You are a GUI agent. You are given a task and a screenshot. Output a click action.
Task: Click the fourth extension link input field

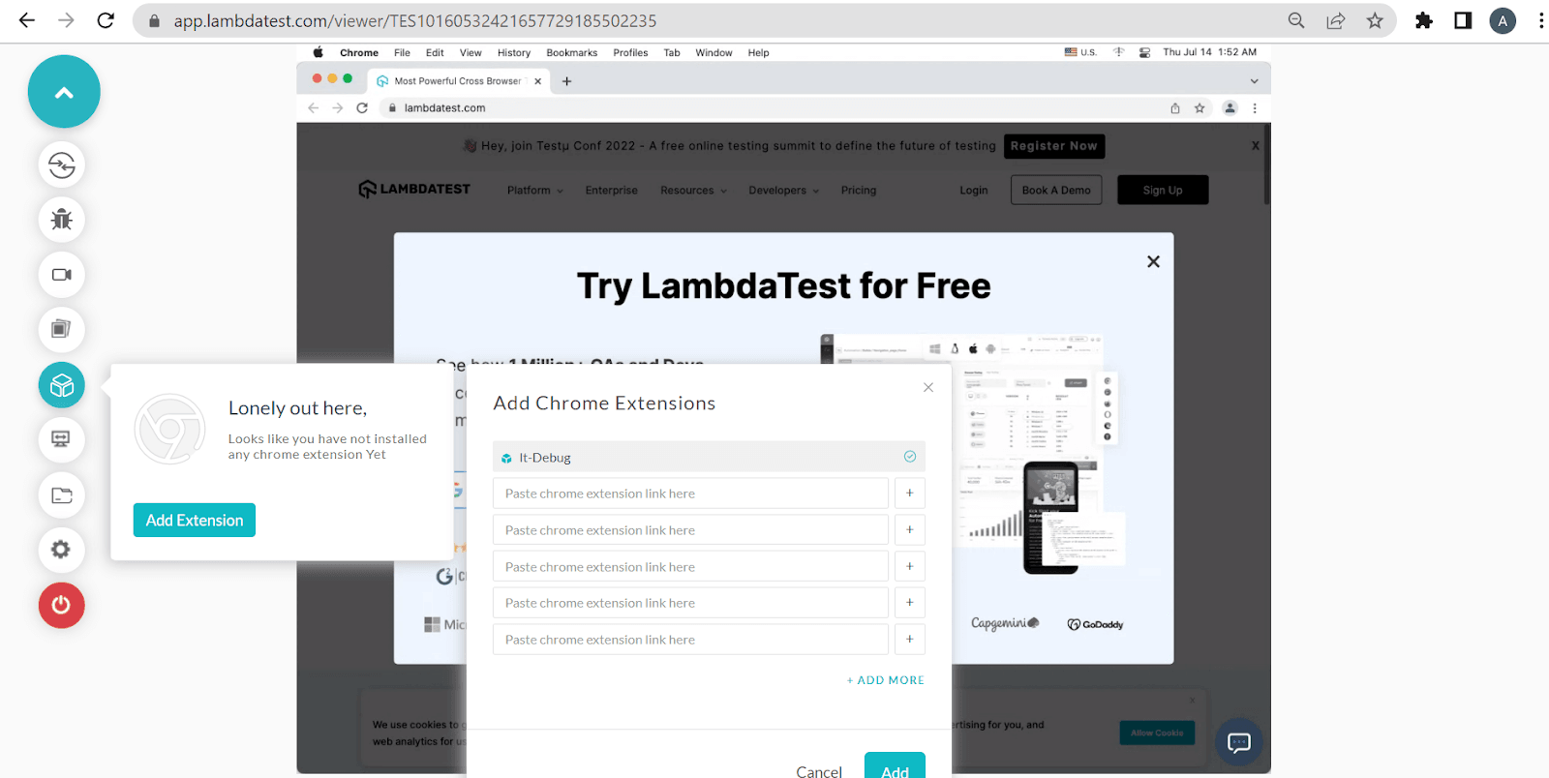690,603
